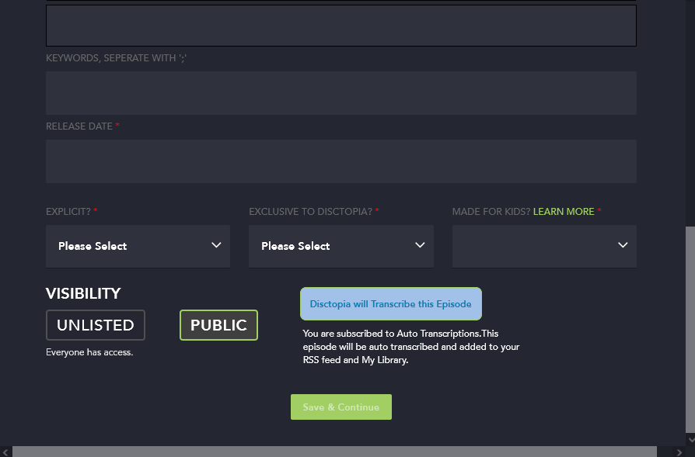The image size is (695, 457).
Task: Follow the Learn More link
Action: tap(564, 212)
